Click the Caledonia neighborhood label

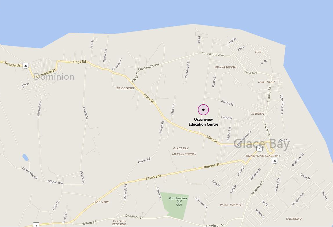coord(294,219)
